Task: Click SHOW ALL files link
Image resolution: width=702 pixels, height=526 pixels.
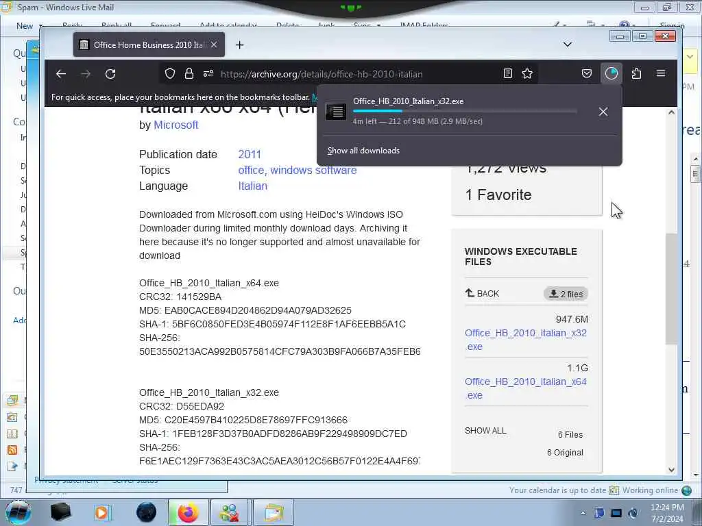Action: 485,431
